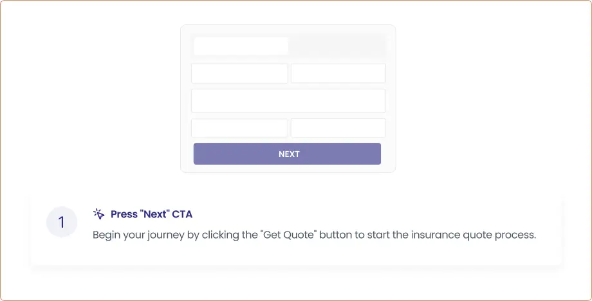Screen dimensions: 592x301
Task: Click the word "Next" in the heading
Action: [x=154, y=214]
